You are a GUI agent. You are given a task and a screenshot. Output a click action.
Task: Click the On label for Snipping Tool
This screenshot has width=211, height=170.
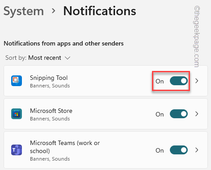pyautogui.click(x=160, y=81)
